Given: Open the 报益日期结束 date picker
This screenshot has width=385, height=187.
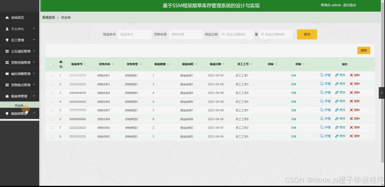Looking at the screenshot, I should click(276, 34).
